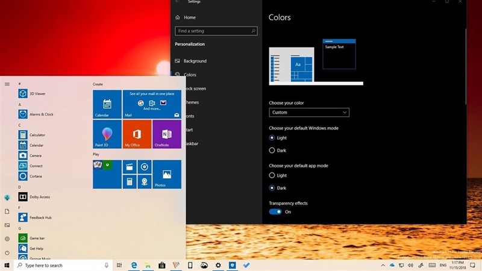This screenshot has width=482, height=271.
Task: Click the Windows Start button
Action: coord(7,265)
